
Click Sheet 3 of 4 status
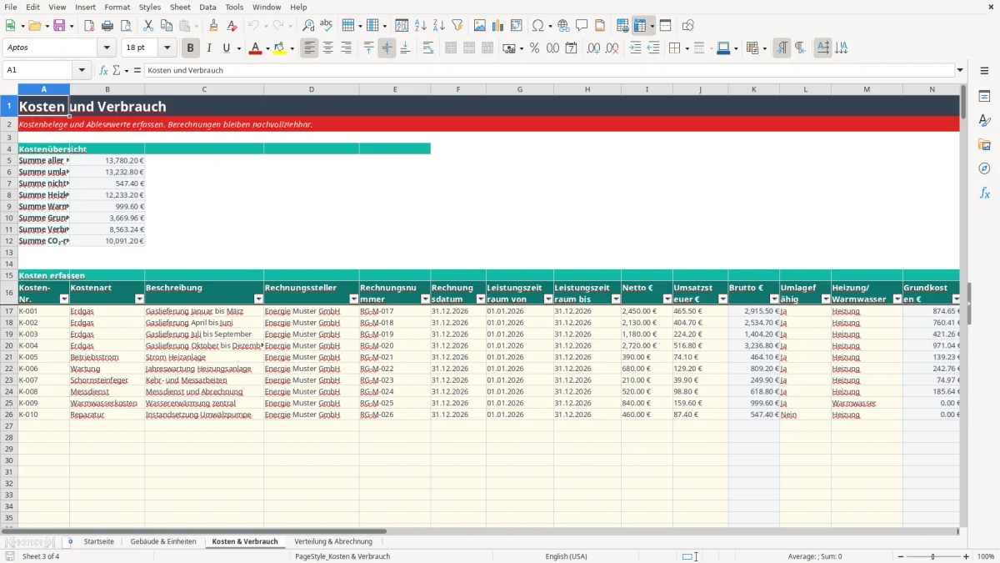(x=41, y=556)
